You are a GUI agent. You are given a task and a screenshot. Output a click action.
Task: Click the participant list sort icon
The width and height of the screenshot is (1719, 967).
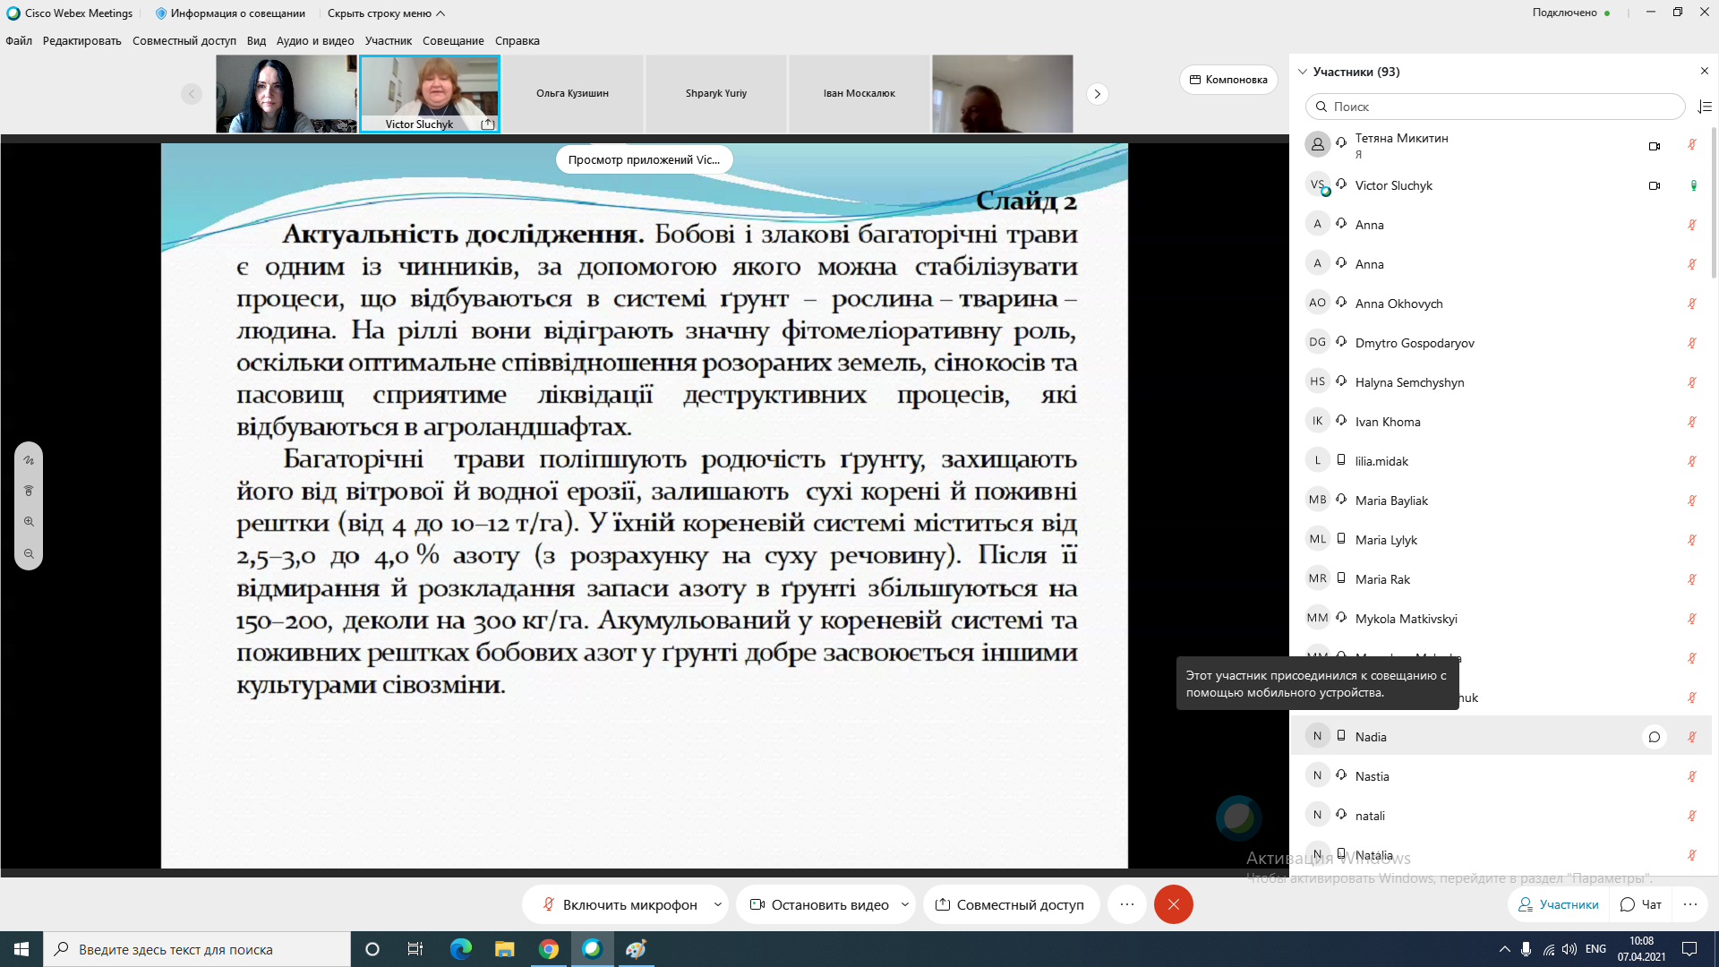[1705, 107]
